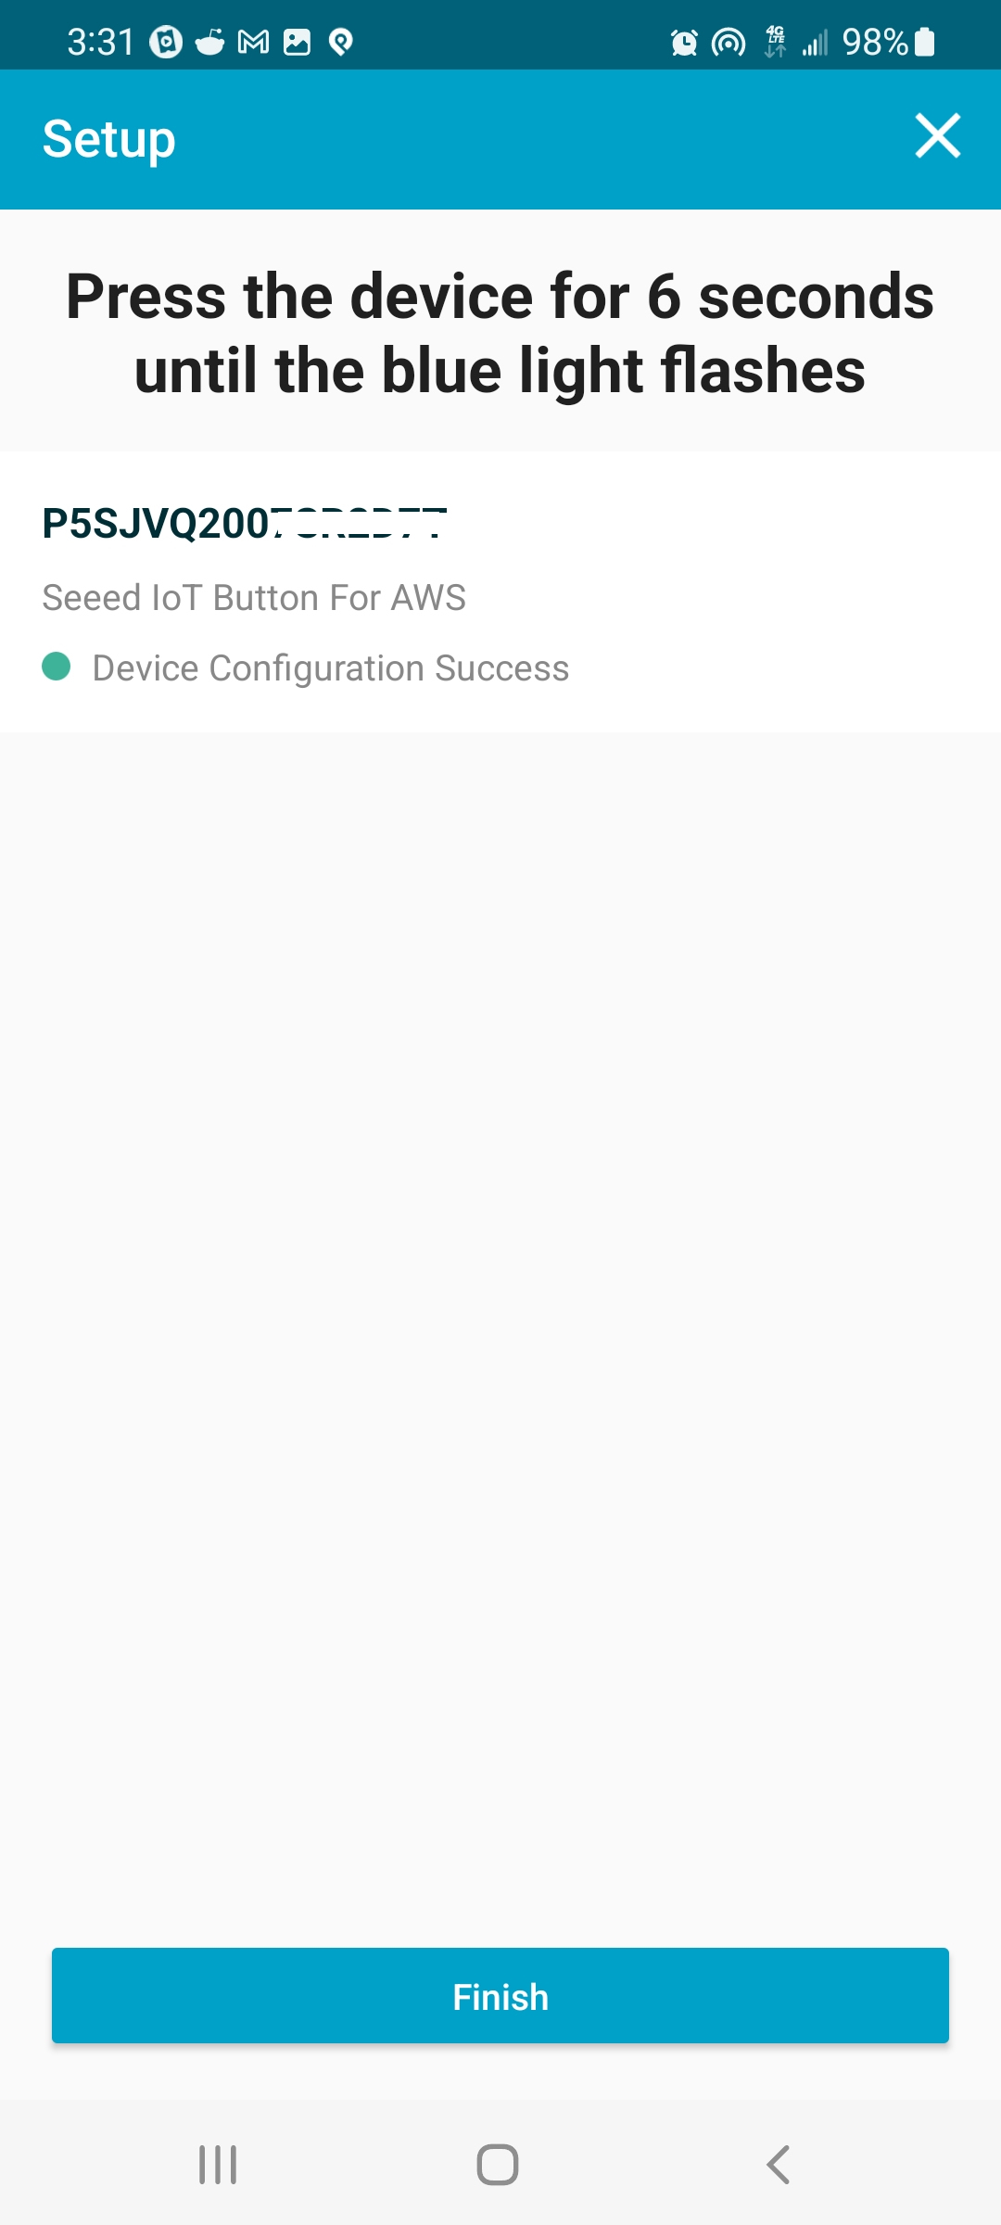Tap the Setup title in header

point(109,139)
